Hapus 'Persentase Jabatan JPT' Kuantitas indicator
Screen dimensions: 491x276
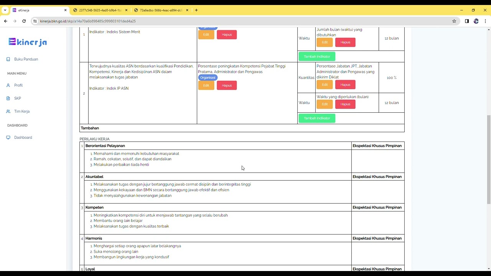click(345, 85)
